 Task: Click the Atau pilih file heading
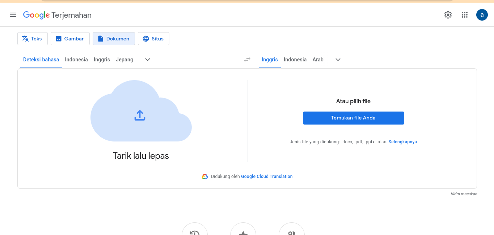pos(353,101)
